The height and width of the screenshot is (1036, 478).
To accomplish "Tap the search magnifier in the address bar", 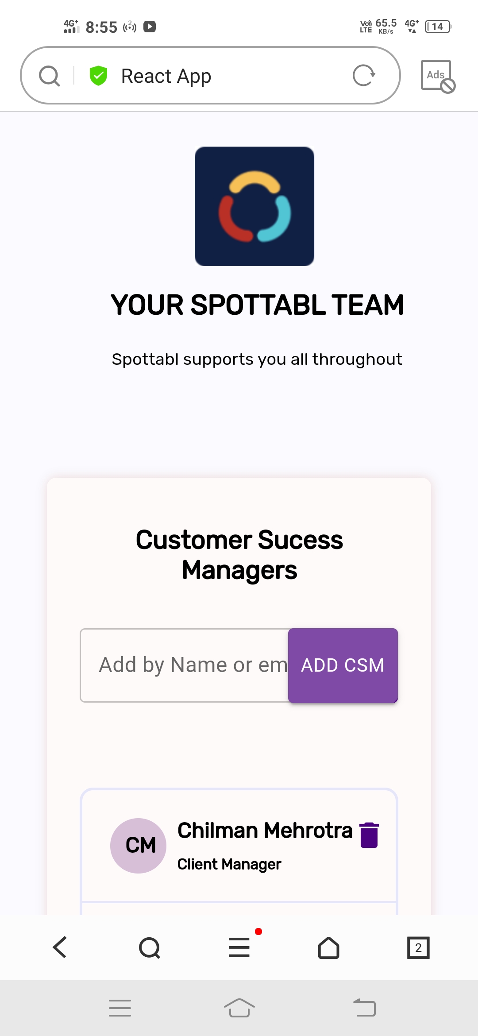I will [x=49, y=75].
